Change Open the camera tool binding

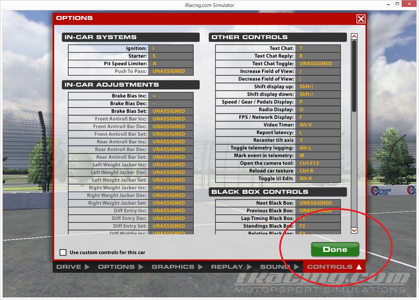click(x=318, y=163)
